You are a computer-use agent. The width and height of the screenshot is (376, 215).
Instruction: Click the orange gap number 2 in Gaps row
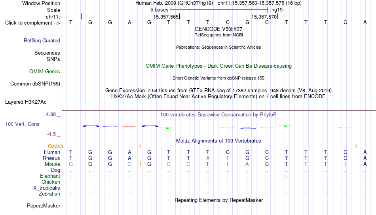click(140, 147)
